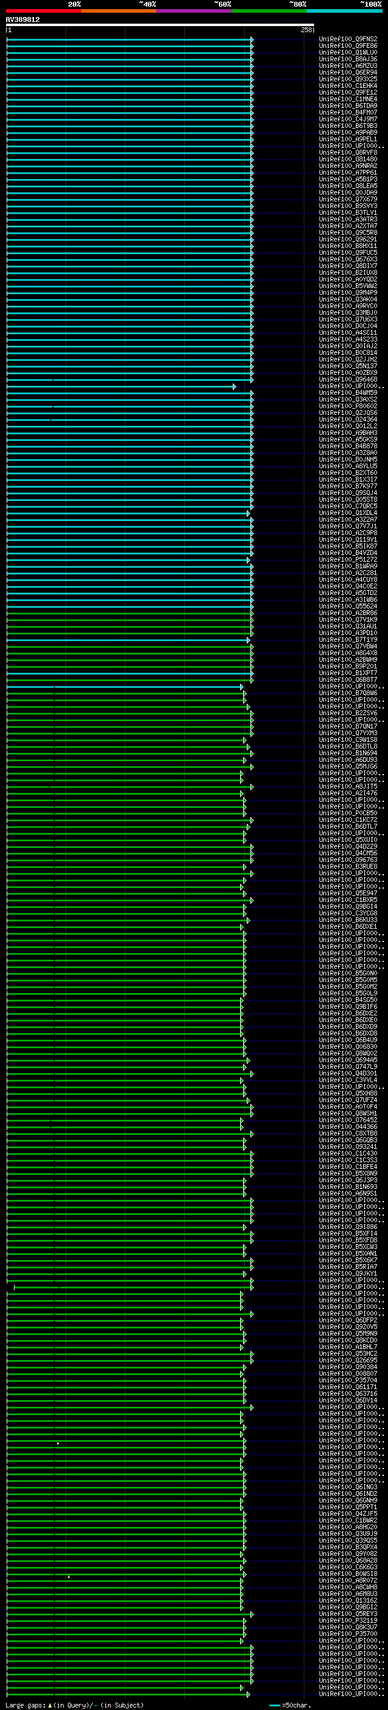Open hit UniRef100_B1N694

point(348,753)
